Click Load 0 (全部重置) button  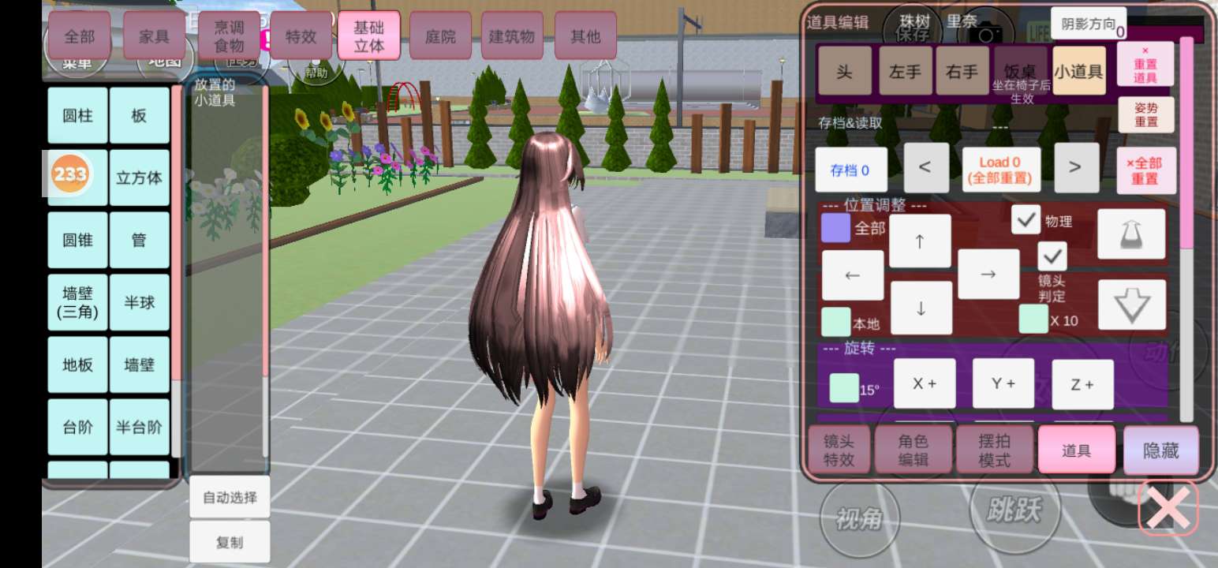pos(1000,170)
